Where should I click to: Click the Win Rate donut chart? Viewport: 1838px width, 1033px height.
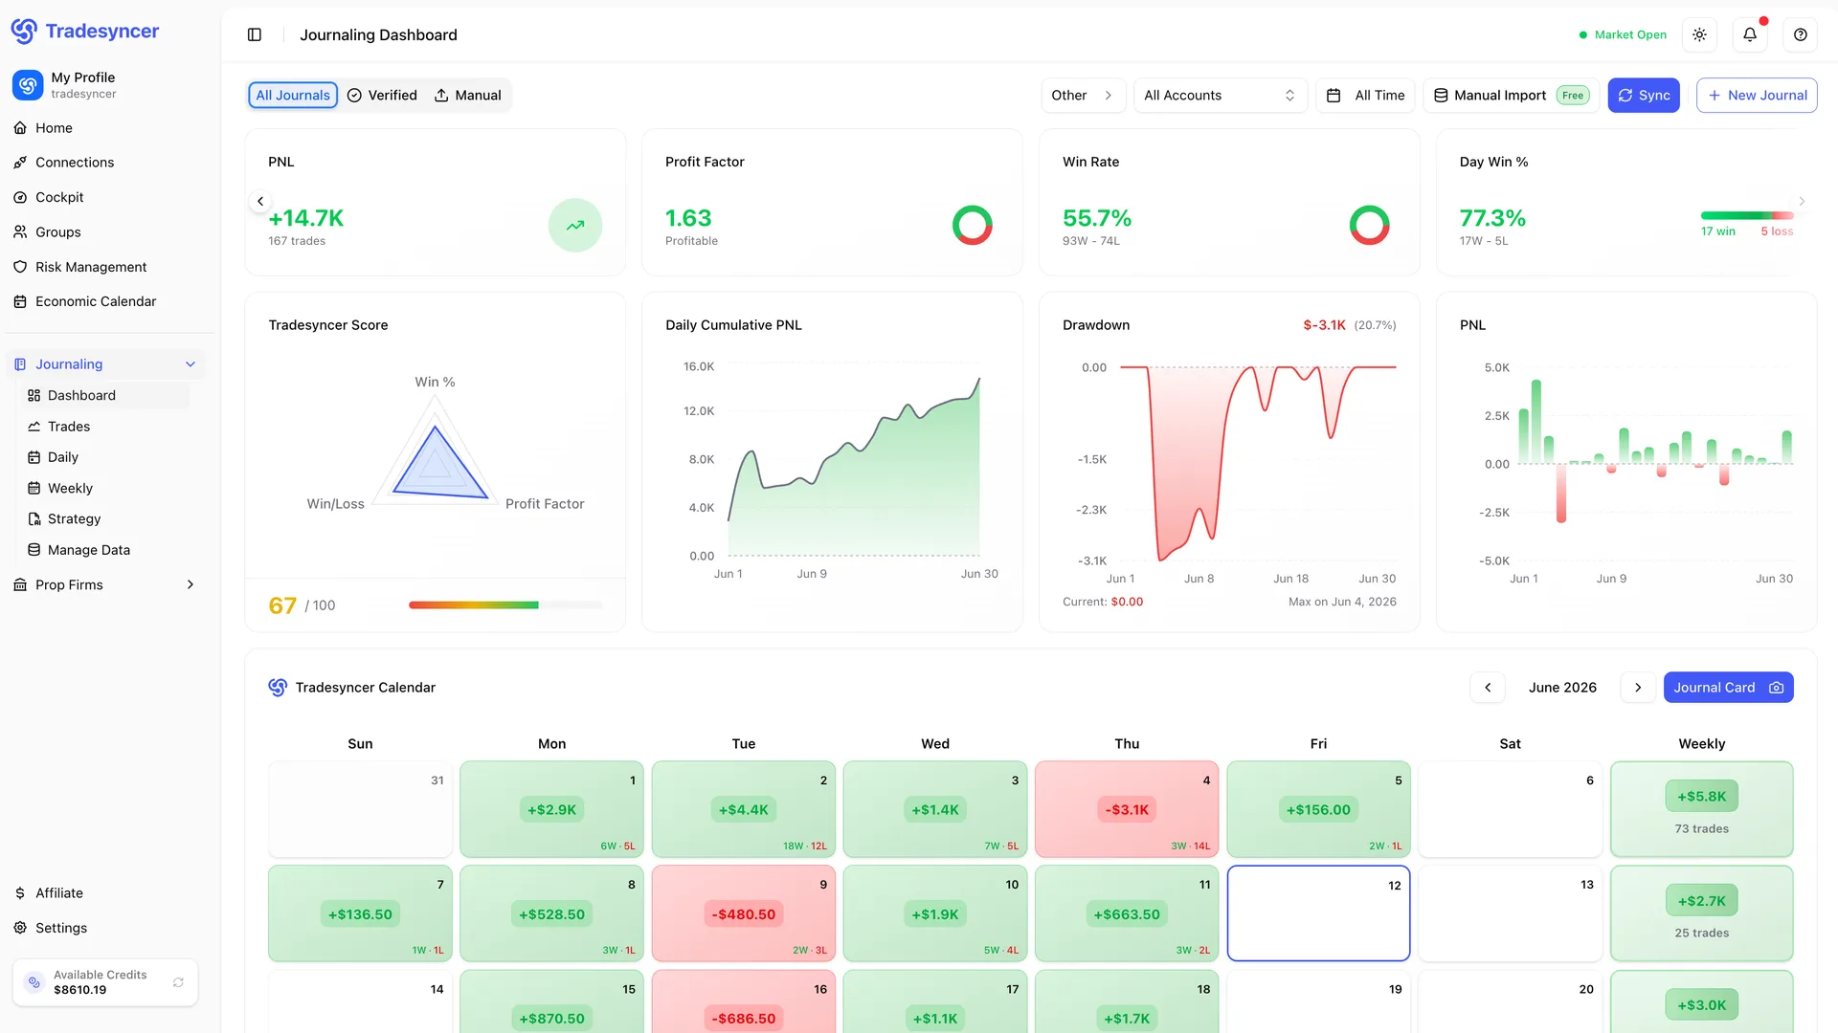click(x=1369, y=226)
